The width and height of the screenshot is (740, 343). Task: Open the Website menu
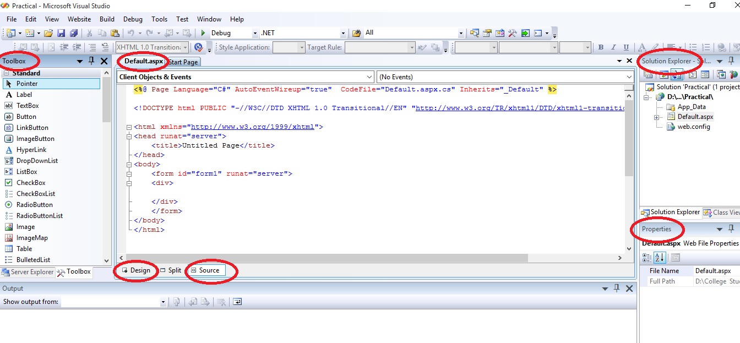pyautogui.click(x=79, y=19)
